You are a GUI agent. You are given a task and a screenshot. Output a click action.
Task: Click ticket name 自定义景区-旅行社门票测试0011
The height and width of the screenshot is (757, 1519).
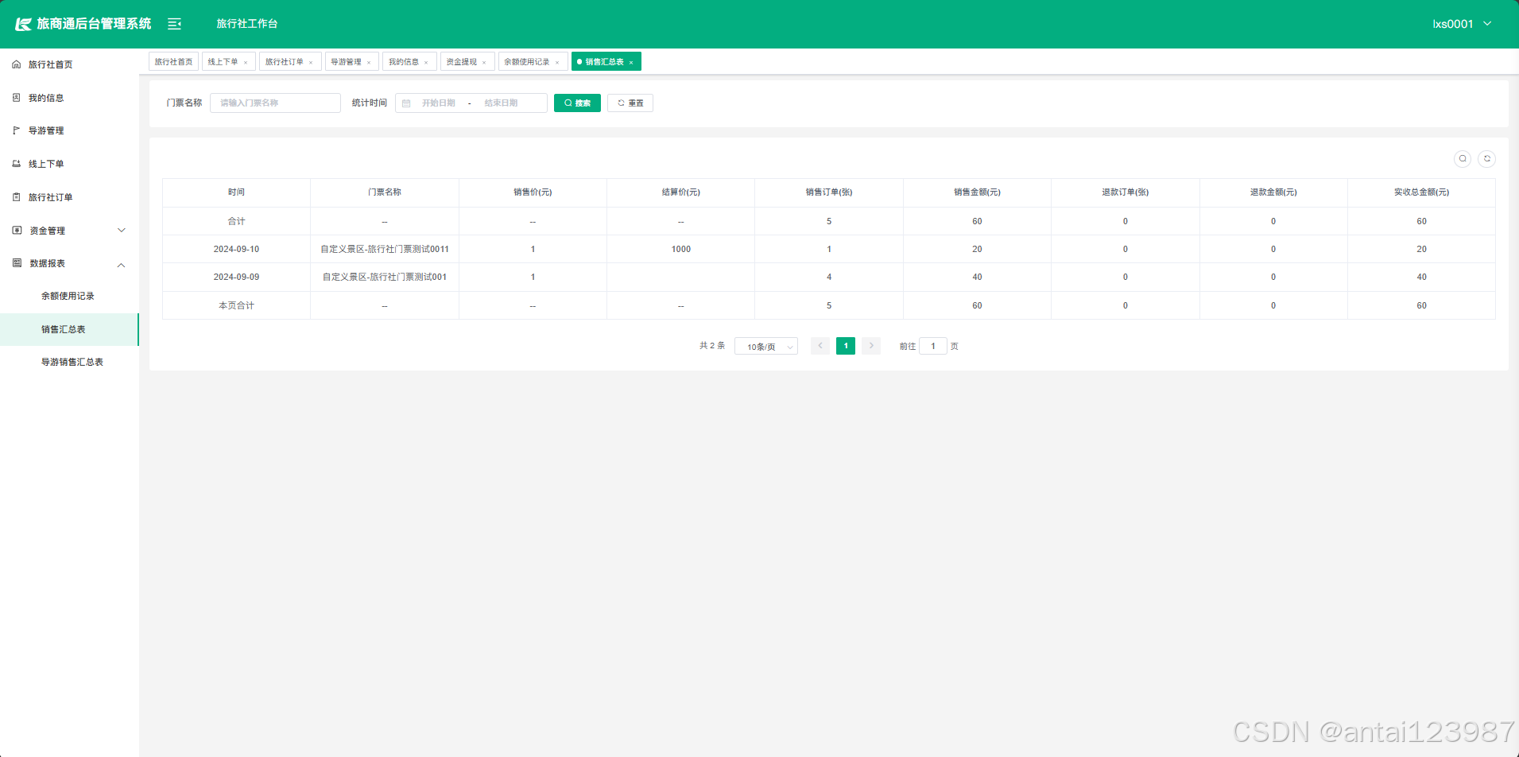[385, 249]
